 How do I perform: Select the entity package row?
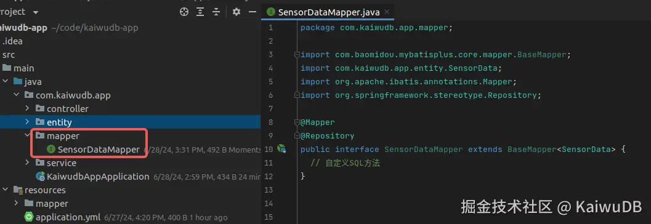pos(130,122)
